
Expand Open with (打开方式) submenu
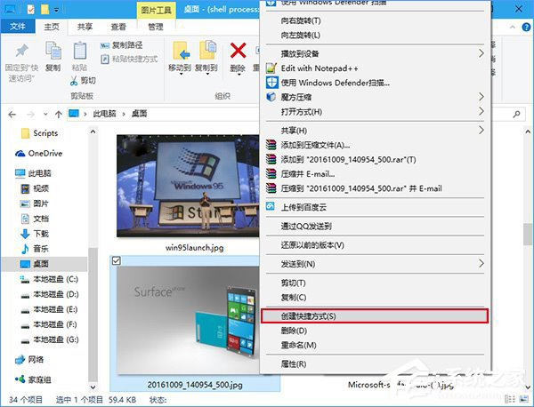tap(375, 112)
